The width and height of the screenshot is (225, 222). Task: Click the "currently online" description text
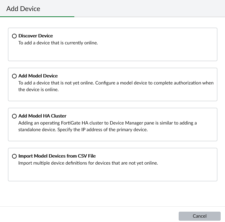[x=58, y=43]
